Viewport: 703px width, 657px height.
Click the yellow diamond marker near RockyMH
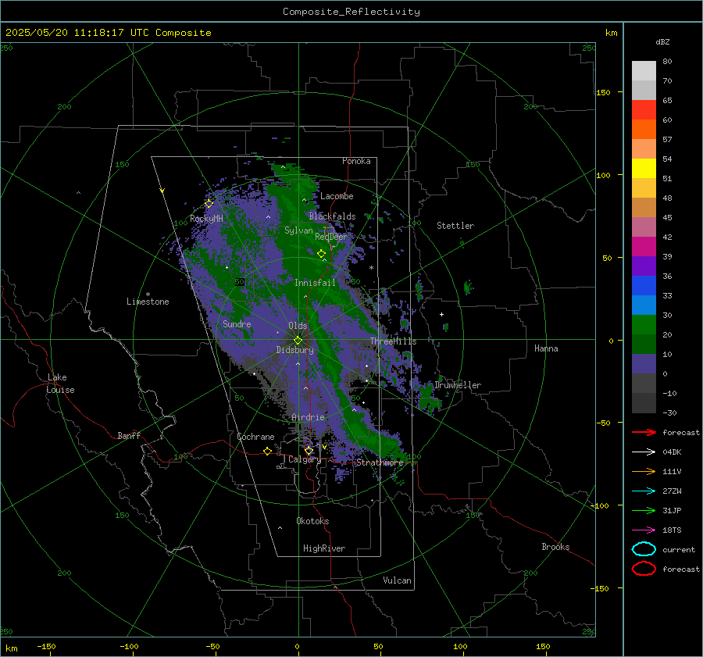209,204
